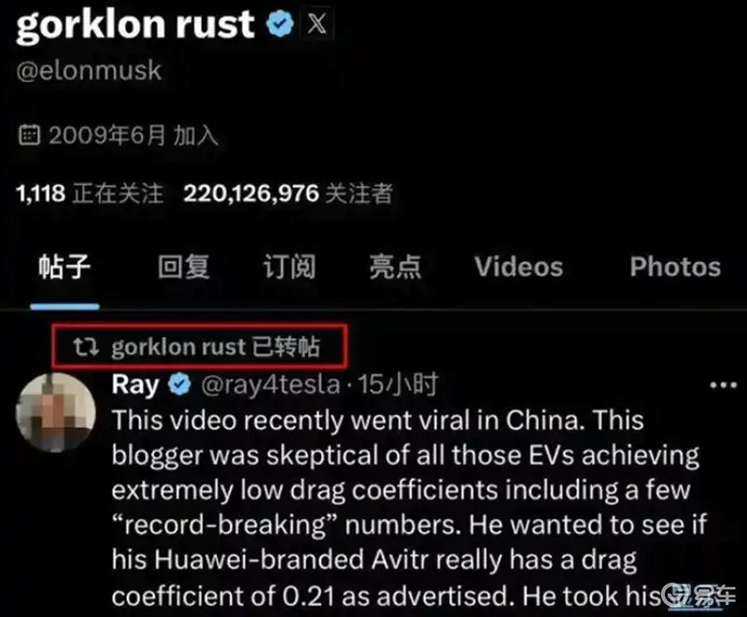Click the calendar join date icon

[29, 135]
